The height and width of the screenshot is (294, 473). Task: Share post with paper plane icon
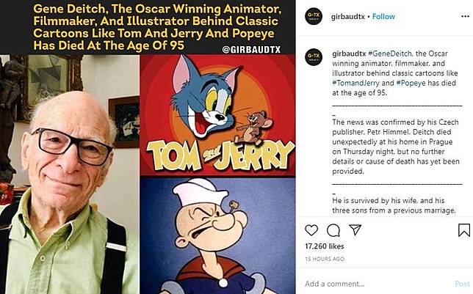(358, 231)
